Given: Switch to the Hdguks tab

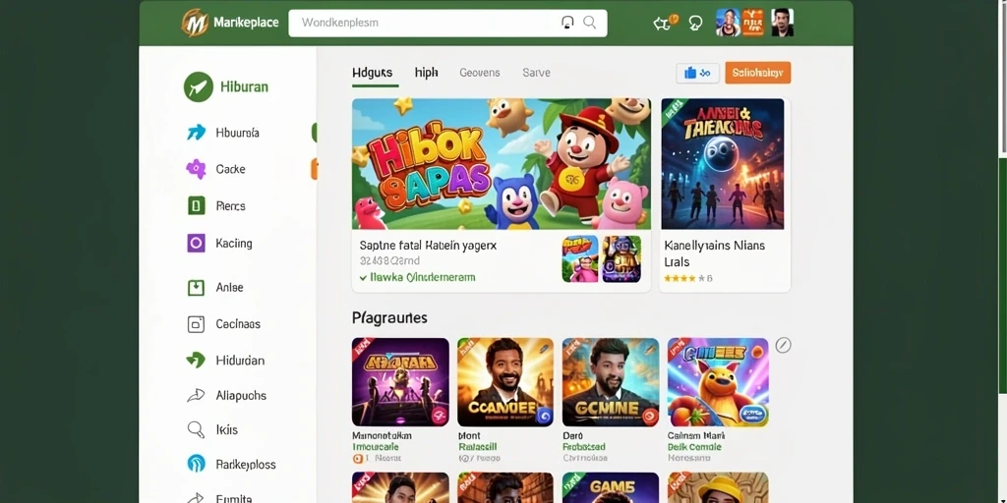Looking at the screenshot, I should click(373, 73).
